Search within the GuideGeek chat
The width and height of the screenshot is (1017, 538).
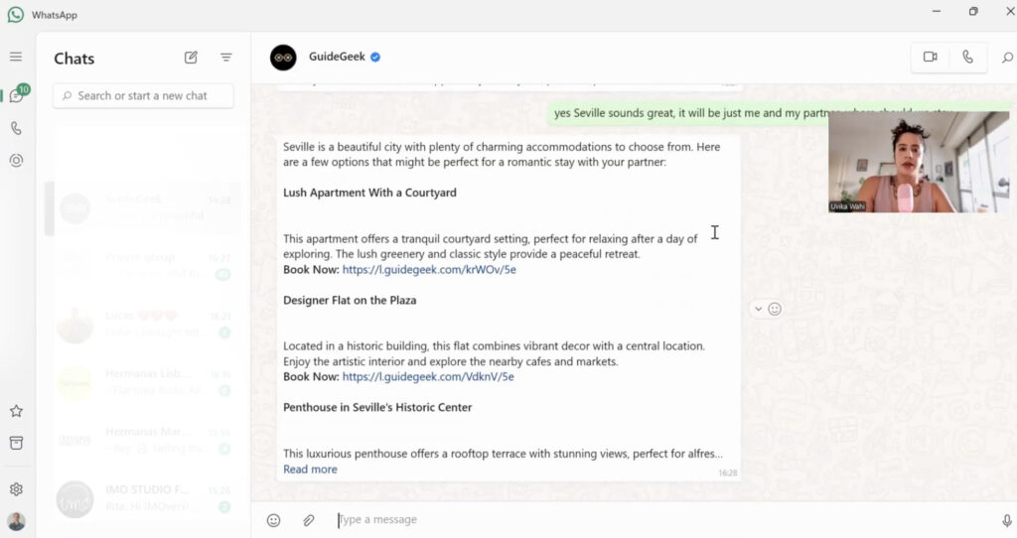[1007, 58]
